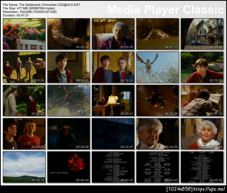The height and width of the screenshot is (193, 227).
Task: Select the thumbnail timestamped 00:27:19
Action: point(202,100)
